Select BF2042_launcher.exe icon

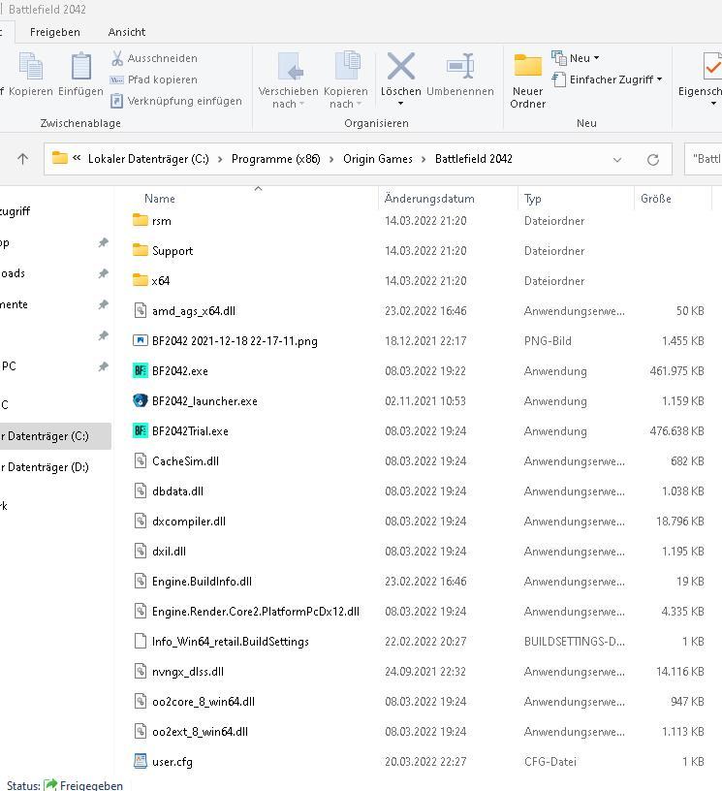tap(141, 400)
